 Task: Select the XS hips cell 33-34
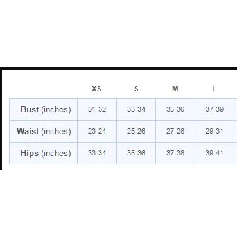(x=97, y=153)
